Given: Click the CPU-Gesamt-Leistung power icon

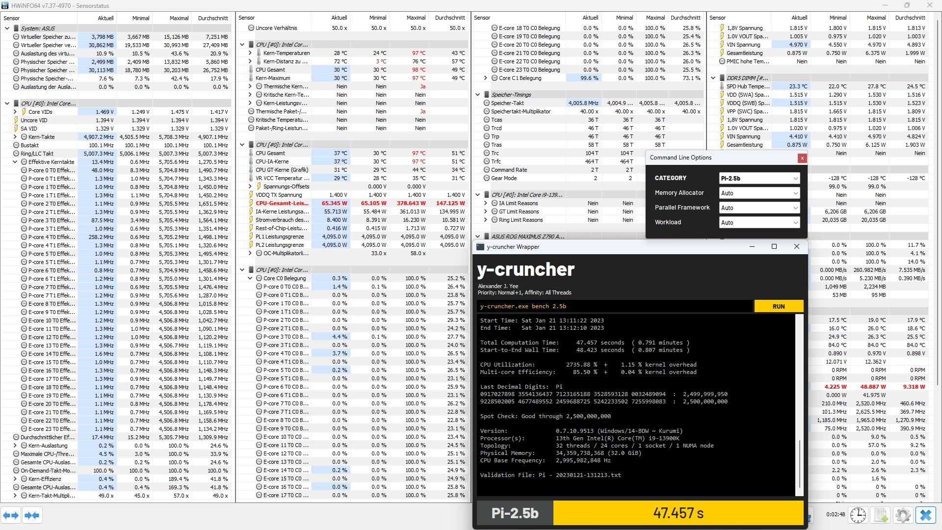Looking at the screenshot, I should 251,203.
